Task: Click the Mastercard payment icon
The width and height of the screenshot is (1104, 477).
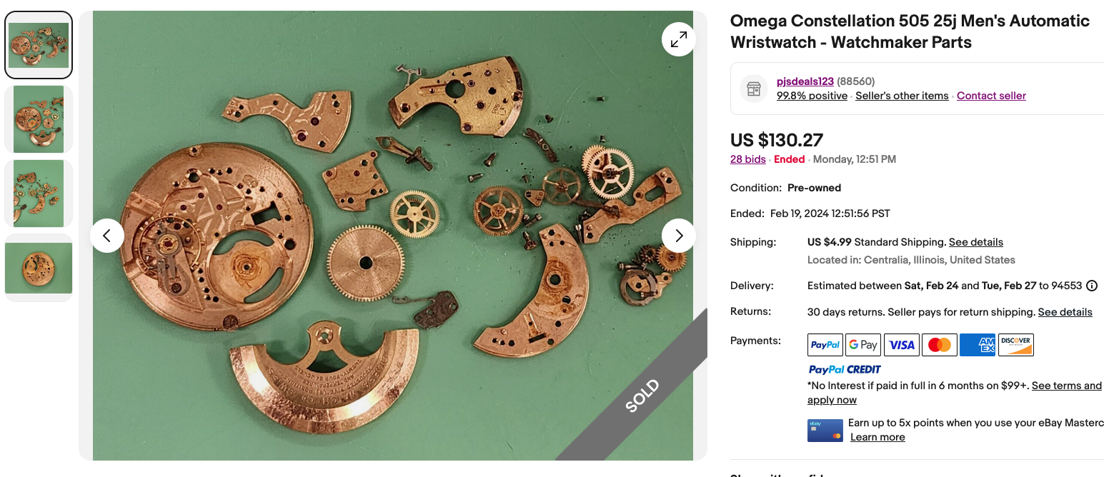Action: [939, 345]
